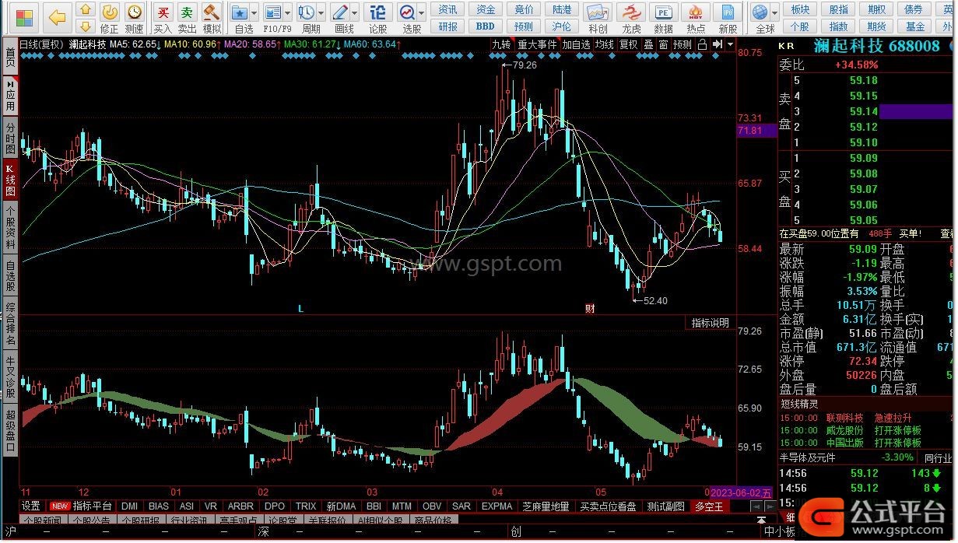Toggle the 均线 moving average lines
Screen dimensions: 958x543
pos(605,44)
